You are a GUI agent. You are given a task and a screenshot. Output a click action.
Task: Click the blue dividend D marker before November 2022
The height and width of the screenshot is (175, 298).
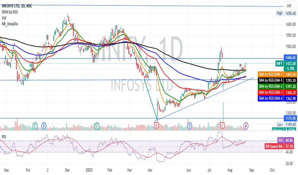click(x=44, y=126)
